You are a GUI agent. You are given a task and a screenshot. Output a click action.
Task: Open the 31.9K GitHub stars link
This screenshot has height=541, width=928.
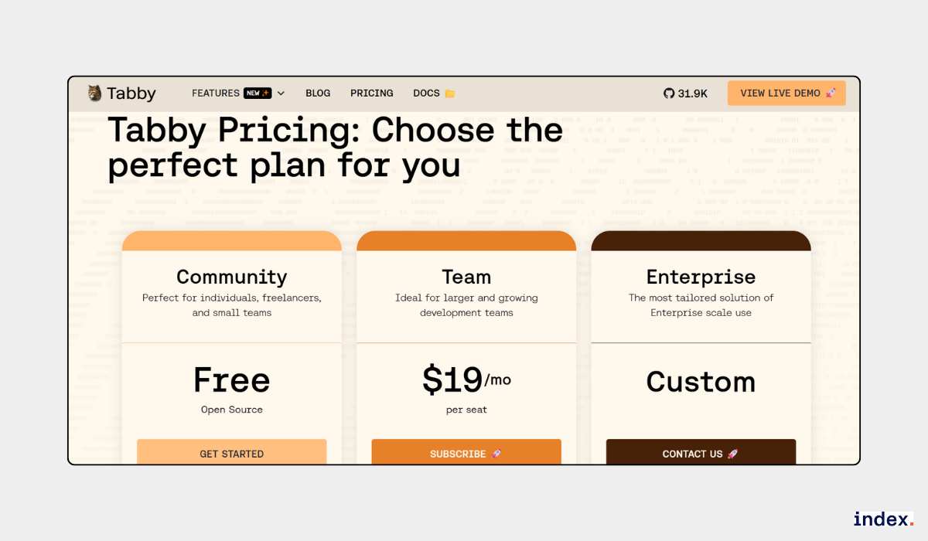[687, 93]
